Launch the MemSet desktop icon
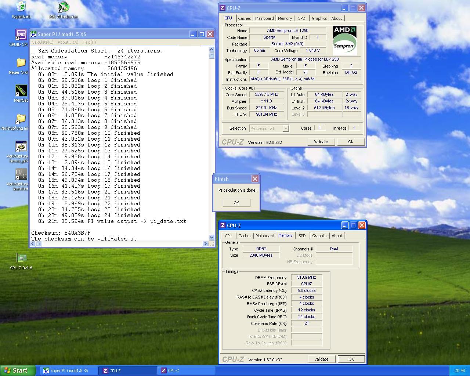The height and width of the screenshot is (376, 470). tap(21, 91)
